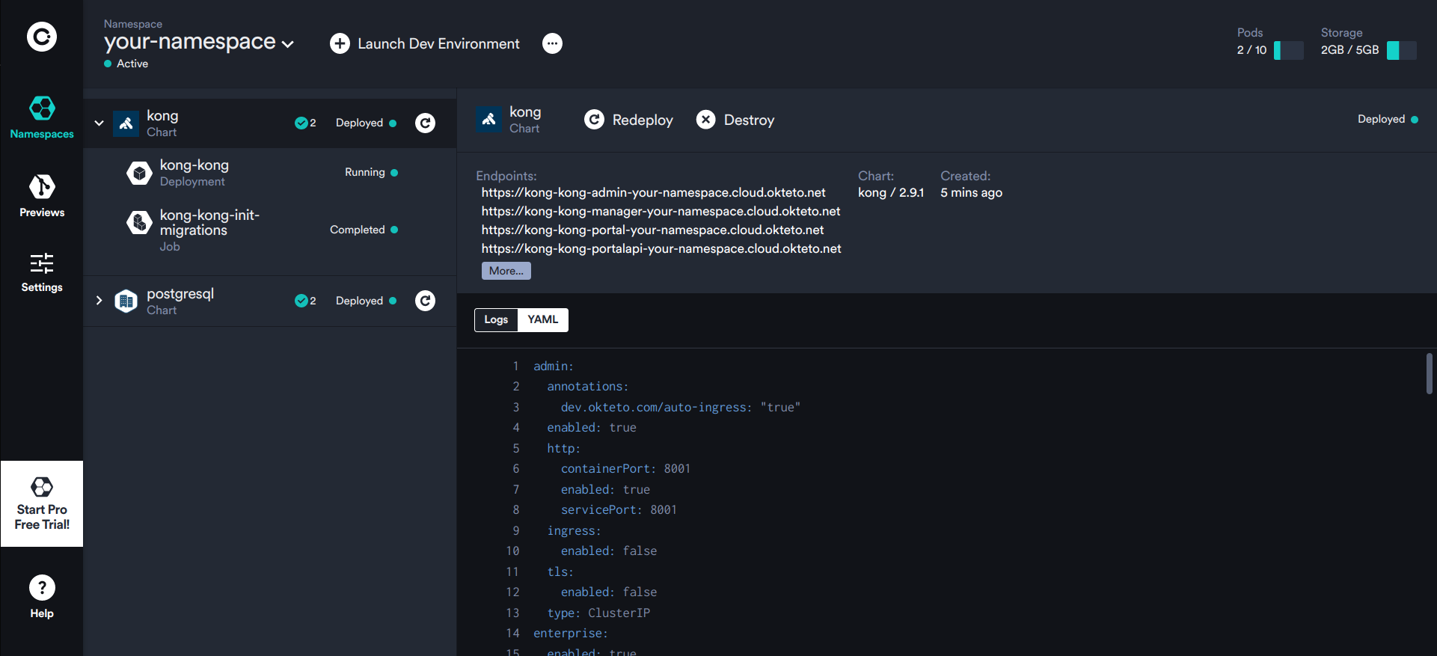The height and width of the screenshot is (656, 1437).
Task: Click YAML line 'enterprise:'
Action: click(x=571, y=633)
